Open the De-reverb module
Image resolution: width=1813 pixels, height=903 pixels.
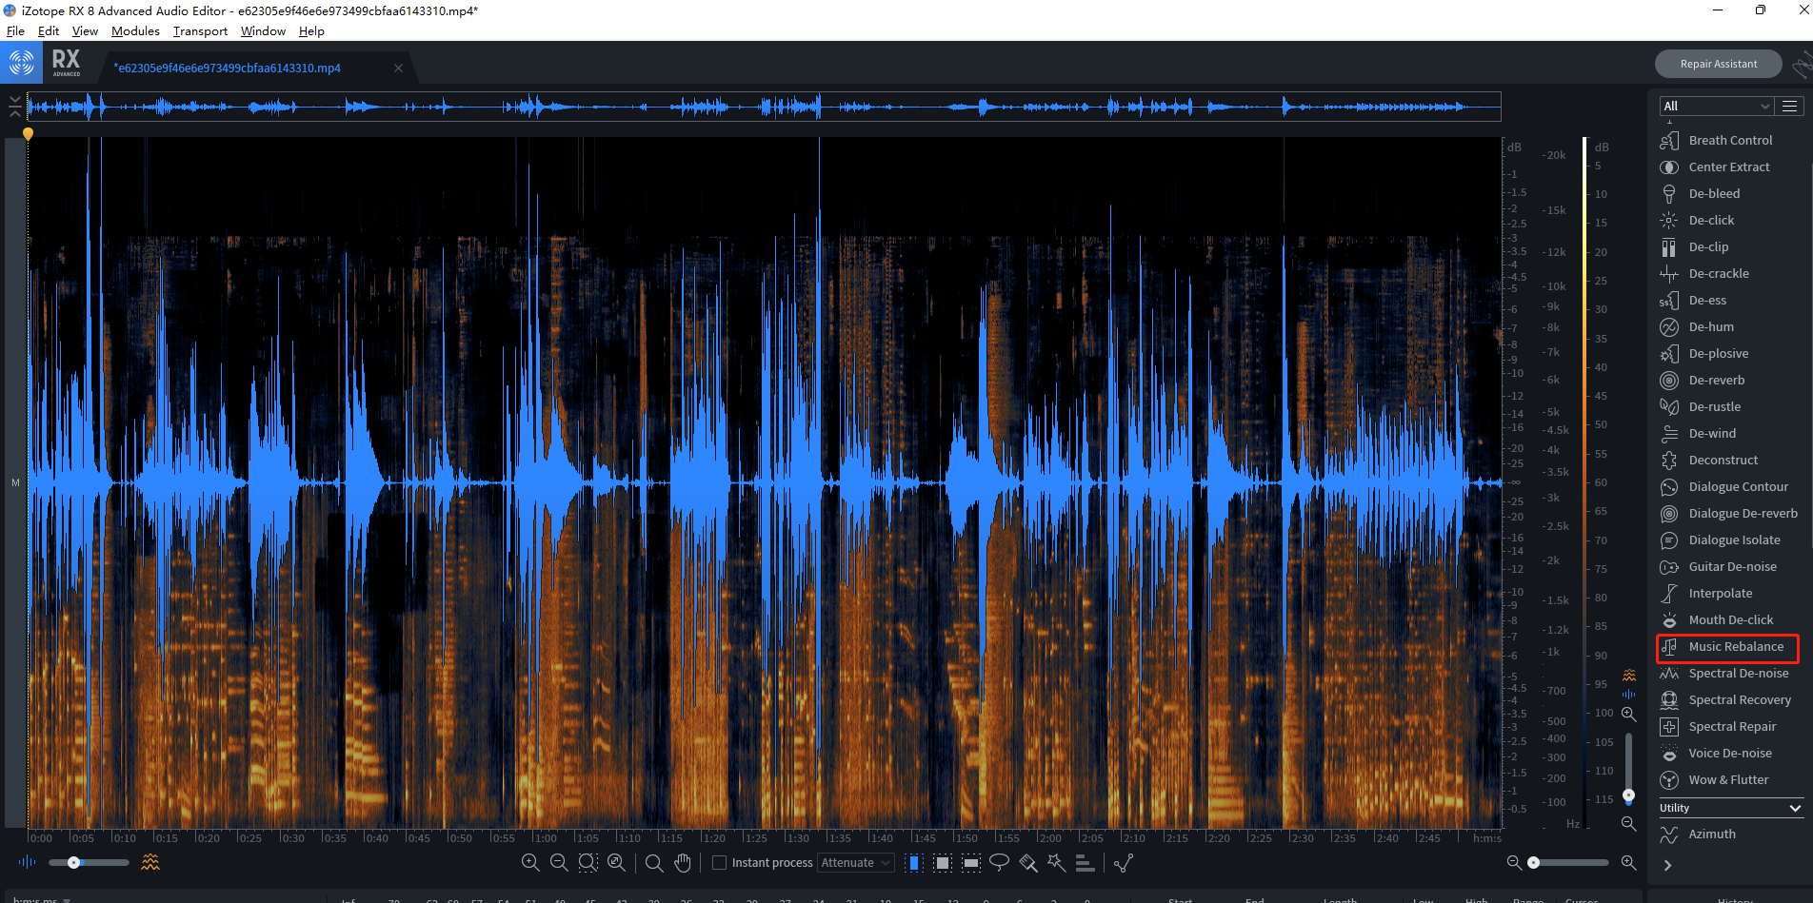[1716, 381]
